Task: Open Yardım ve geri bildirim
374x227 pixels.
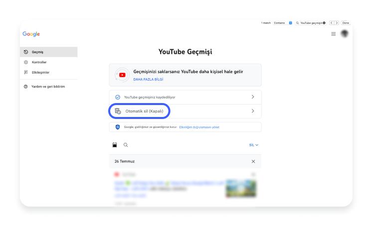Action: [48, 87]
